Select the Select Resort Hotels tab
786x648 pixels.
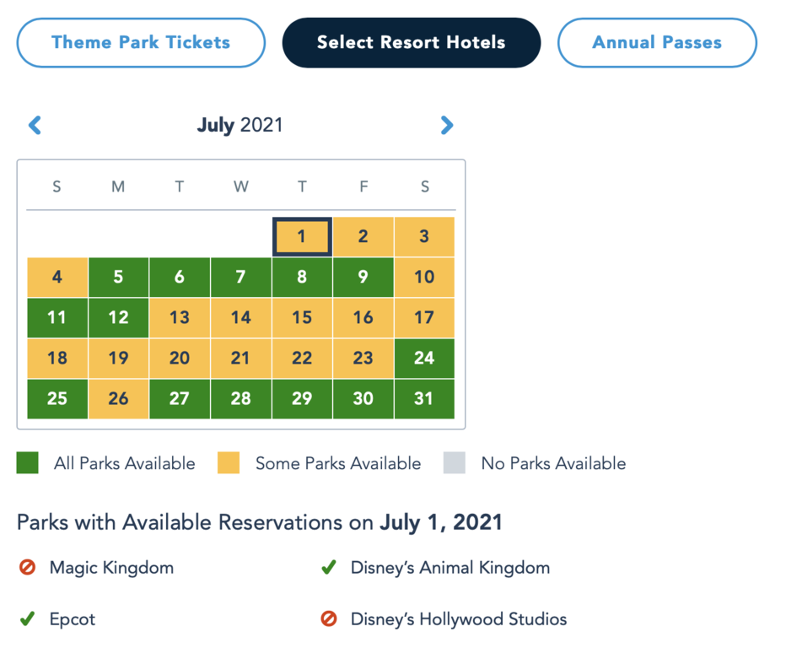click(412, 43)
